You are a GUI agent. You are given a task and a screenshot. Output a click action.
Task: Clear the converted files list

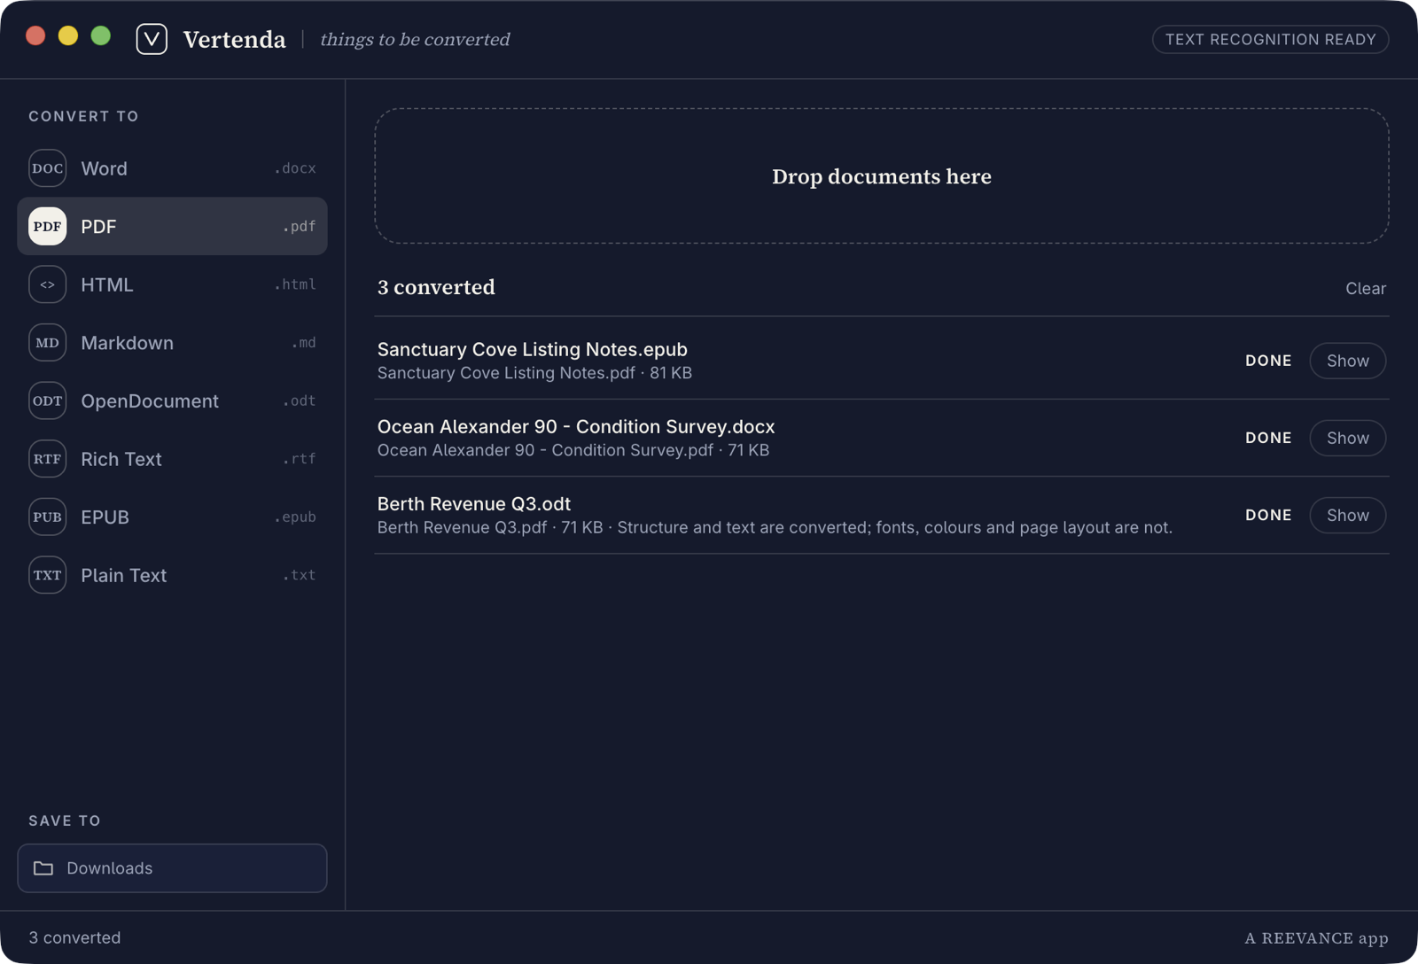pos(1366,288)
